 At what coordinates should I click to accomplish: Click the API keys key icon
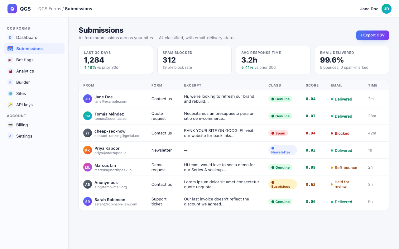click(x=10, y=105)
